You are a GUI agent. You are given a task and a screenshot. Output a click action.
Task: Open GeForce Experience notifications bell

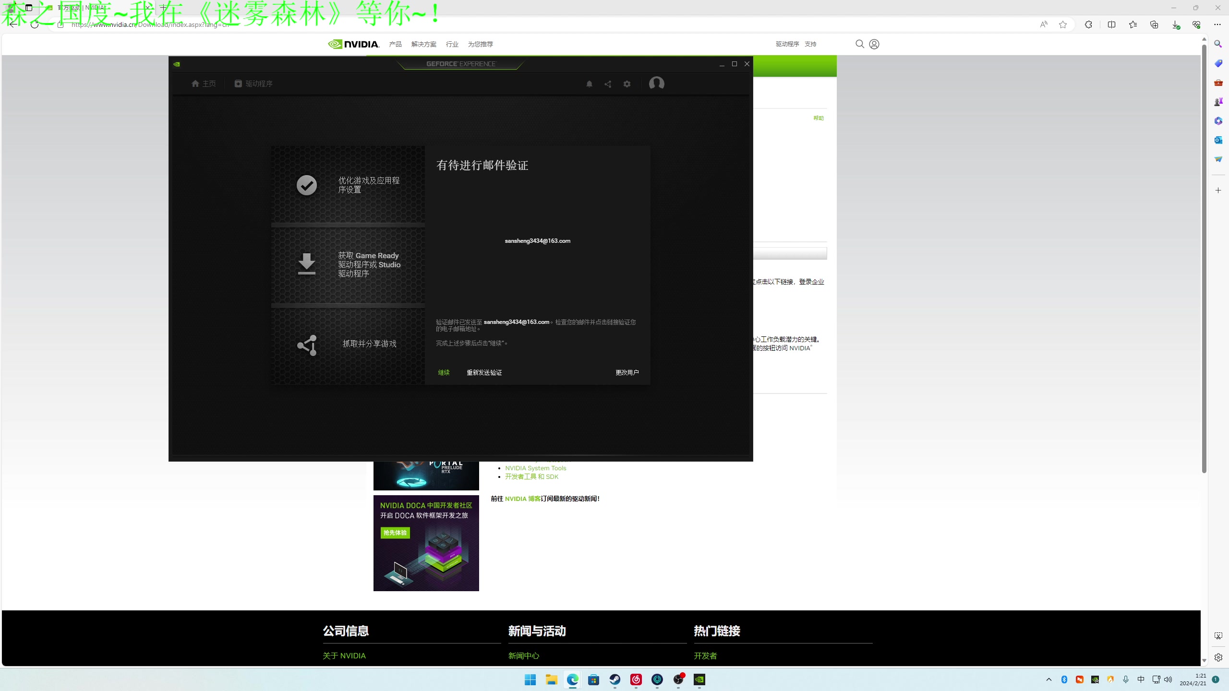click(589, 84)
